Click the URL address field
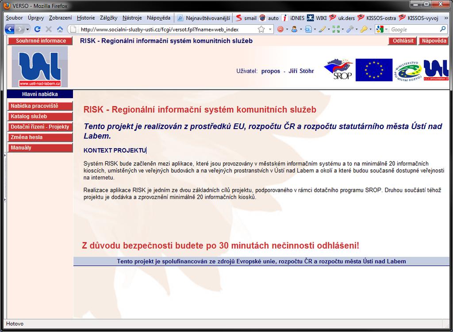This screenshot has height=332, width=453. pos(168,30)
